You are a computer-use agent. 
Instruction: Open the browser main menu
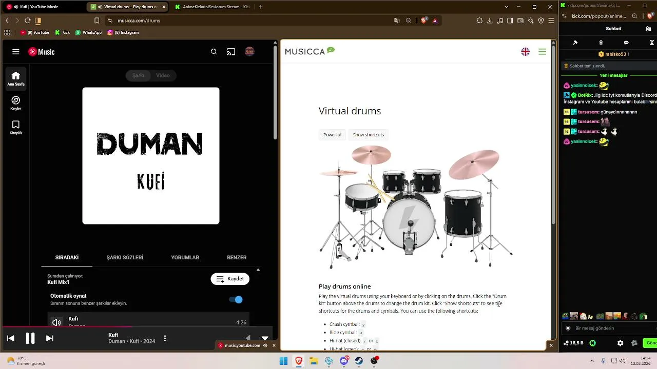551,20
